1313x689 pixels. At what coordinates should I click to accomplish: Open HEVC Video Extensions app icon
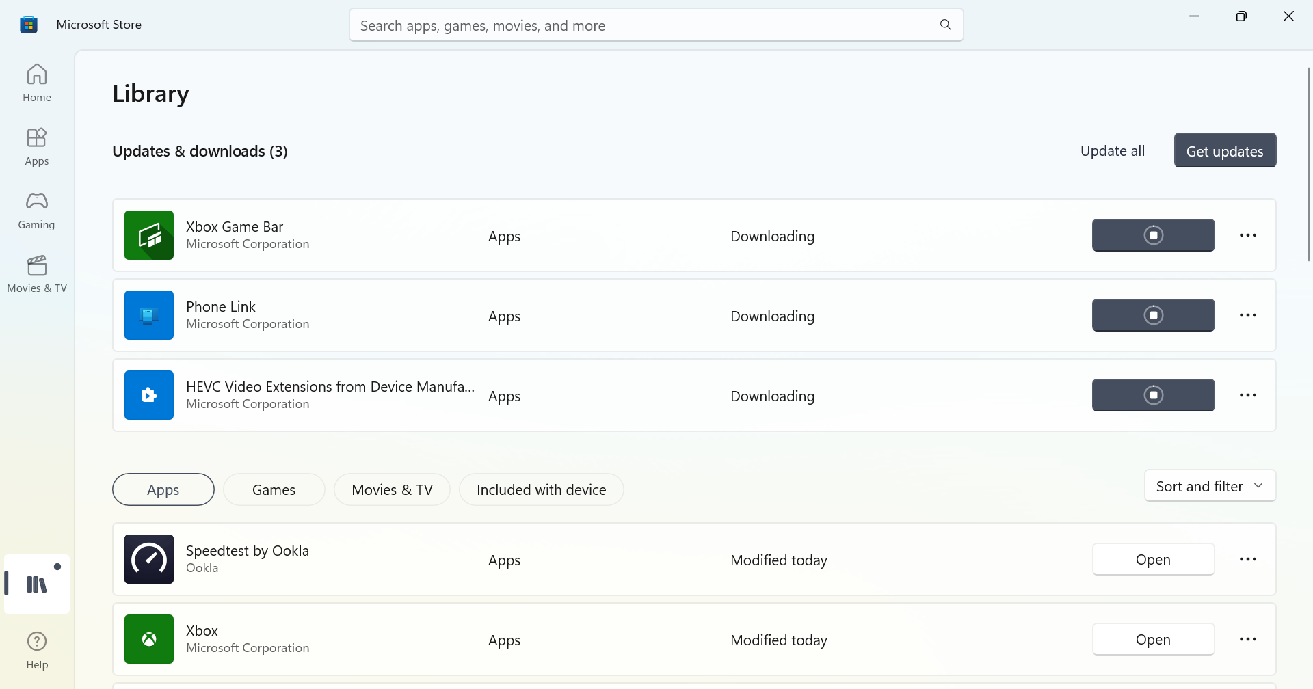point(149,395)
